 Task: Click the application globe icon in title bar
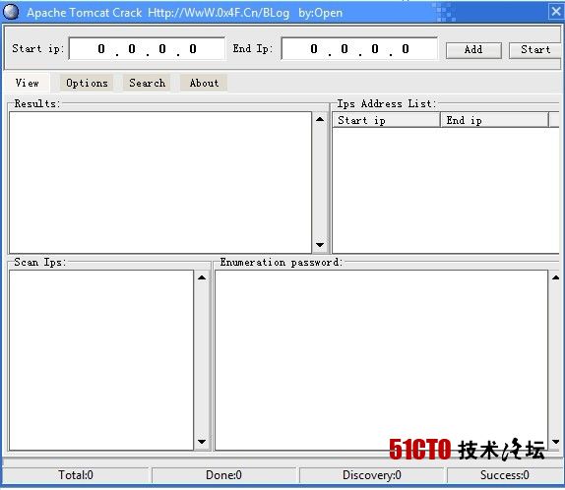pyautogui.click(x=11, y=12)
